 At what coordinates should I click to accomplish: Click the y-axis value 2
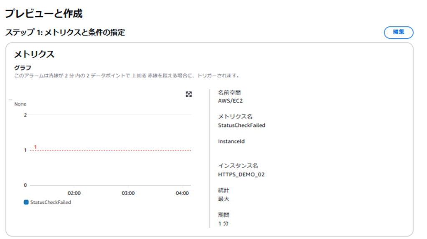click(25, 115)
